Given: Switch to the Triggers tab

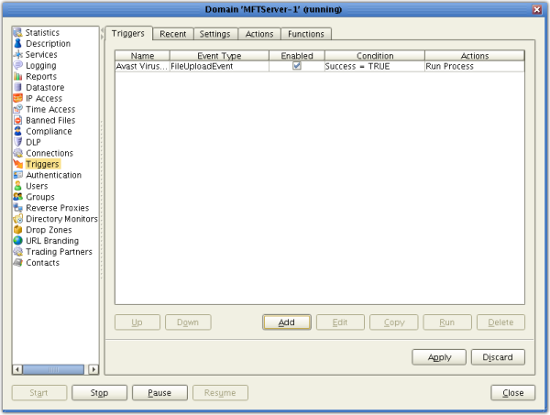Looking at the screenshot, I should click(128, 33).
